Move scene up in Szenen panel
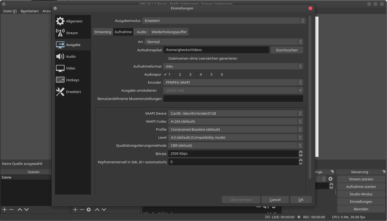This screenshot has width=387, height=221. 20,210
